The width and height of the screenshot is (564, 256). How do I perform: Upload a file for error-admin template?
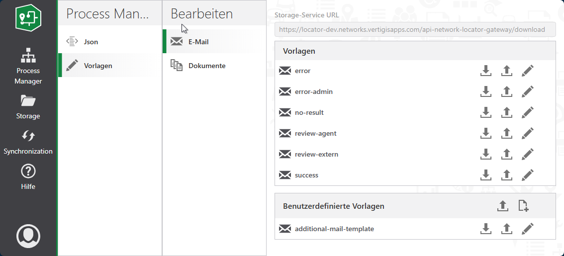point(506,91)
